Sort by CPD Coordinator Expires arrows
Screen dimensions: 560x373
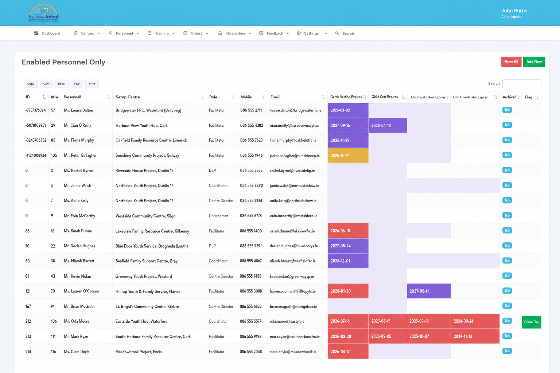(x=495, y=97)
